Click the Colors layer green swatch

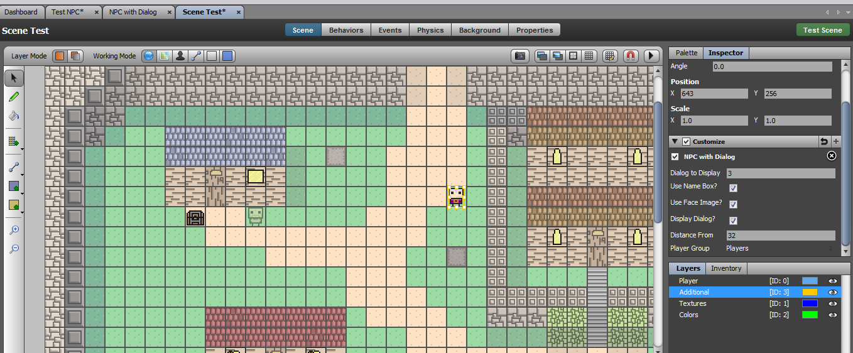(810, 315)
